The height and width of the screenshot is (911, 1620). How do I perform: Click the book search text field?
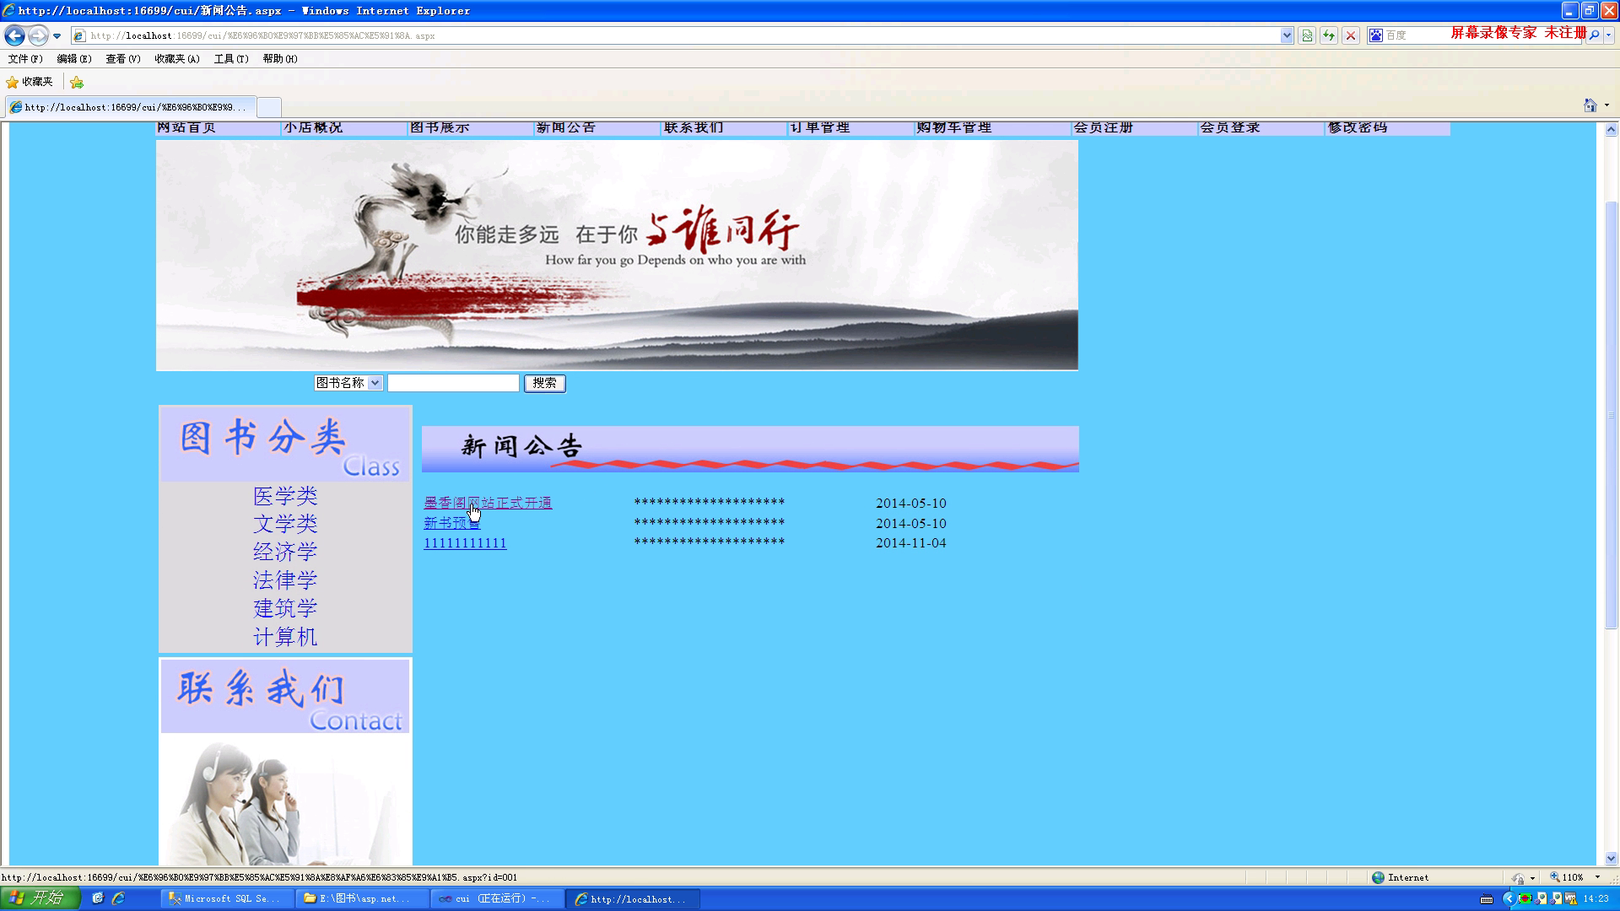click(x=453, y=383)
